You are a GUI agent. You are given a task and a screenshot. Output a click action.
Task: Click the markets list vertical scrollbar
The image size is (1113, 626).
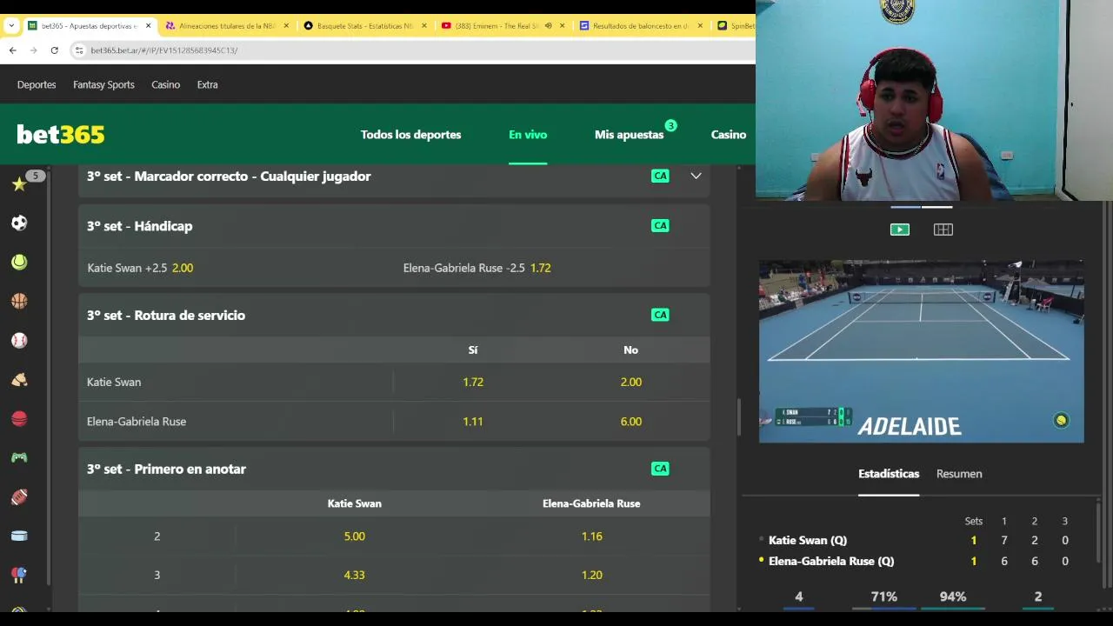coord(739,417)
